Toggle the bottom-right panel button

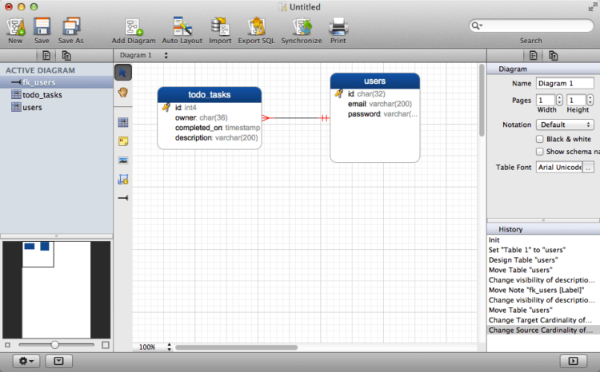pos(574,361)
